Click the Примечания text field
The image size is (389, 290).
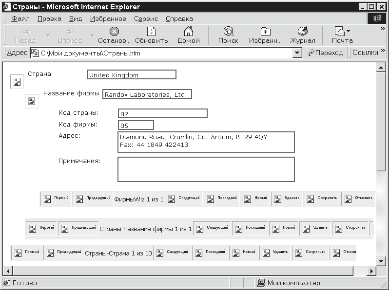pos(206,169)
